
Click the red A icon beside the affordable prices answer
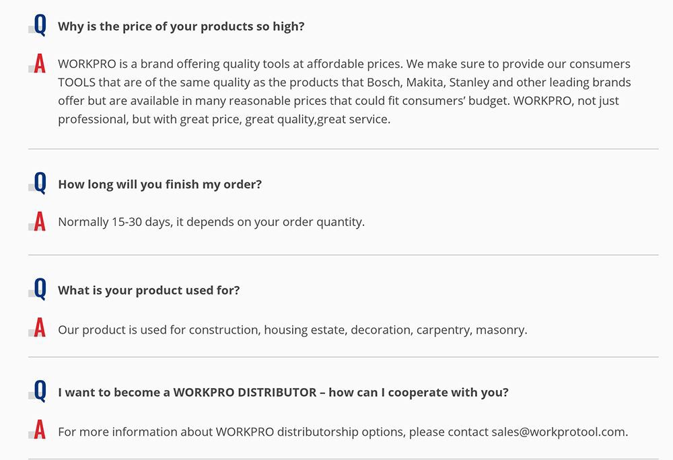[40, 65]
